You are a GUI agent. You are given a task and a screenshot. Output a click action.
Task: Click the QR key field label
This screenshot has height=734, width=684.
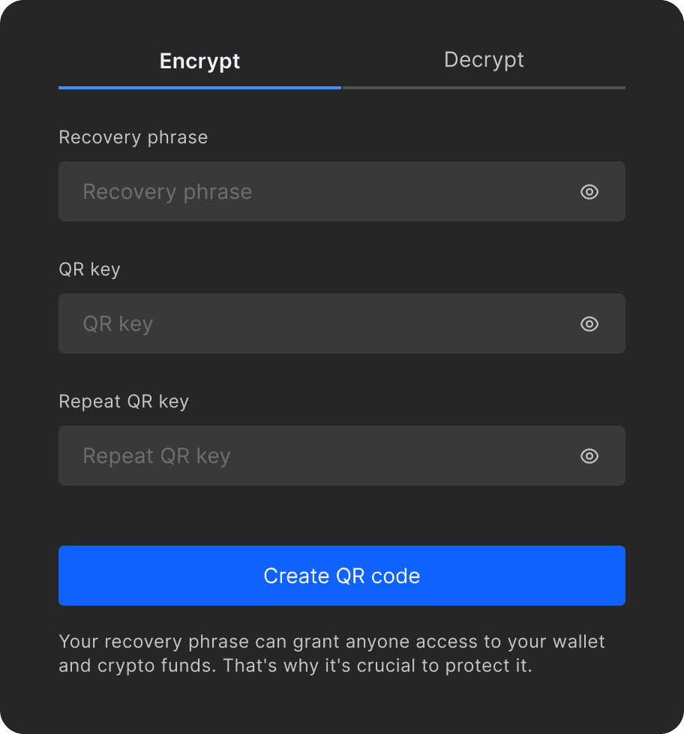pyautogui.click(x=89, y=269)
